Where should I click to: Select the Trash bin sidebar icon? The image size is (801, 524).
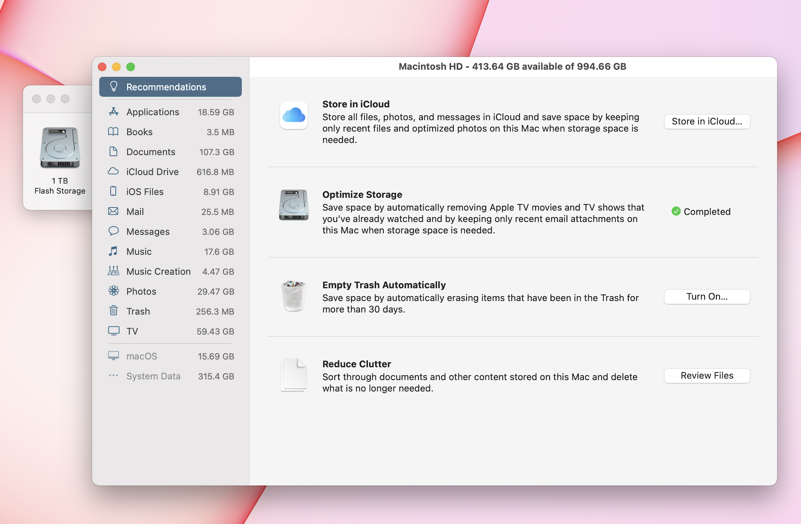click(113, 311)
